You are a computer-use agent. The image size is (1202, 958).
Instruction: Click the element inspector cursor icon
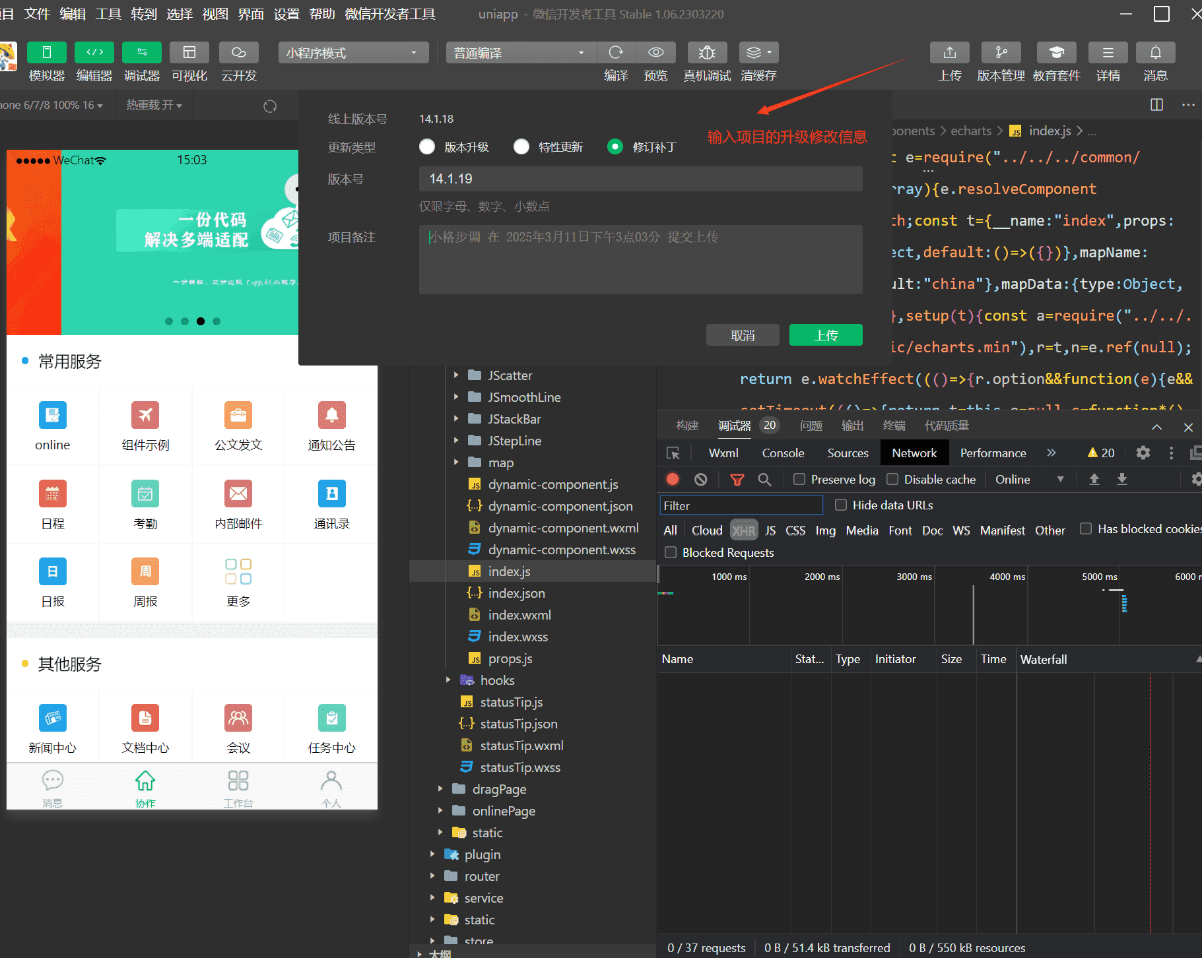pyautogui.click(x=673, y=453)
